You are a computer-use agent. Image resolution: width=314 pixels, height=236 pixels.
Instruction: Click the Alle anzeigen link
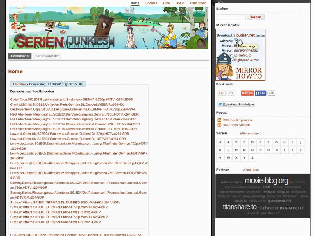251,133
